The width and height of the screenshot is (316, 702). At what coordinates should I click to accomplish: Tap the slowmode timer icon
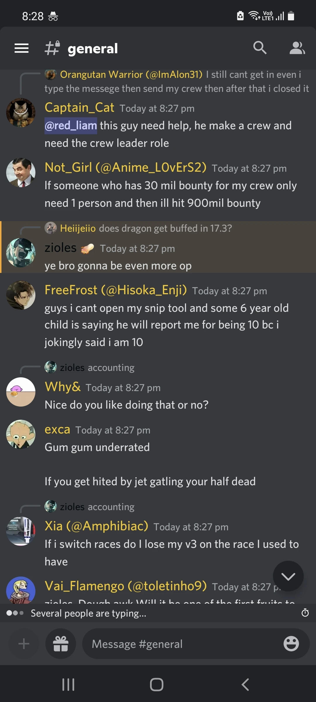tap(305, 613)
